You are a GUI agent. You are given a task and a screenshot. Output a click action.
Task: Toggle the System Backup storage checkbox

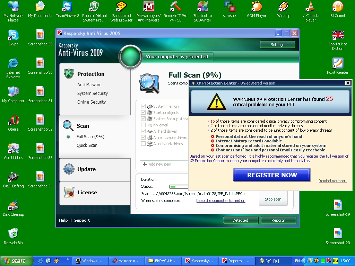click(x=143, y=118)
